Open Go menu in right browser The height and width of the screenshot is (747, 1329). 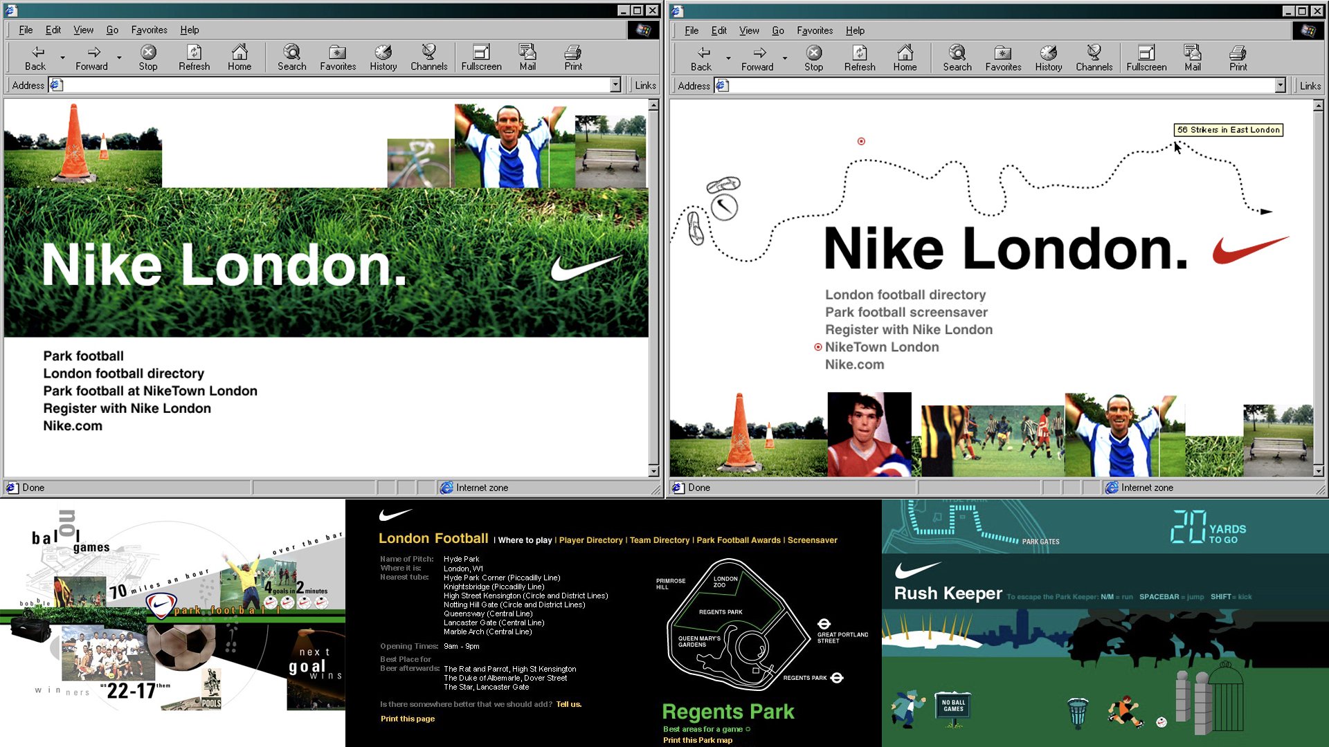pos(778,30)
